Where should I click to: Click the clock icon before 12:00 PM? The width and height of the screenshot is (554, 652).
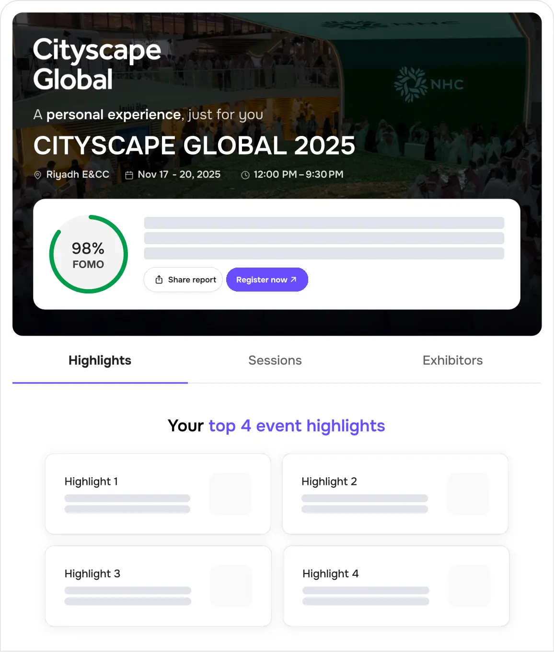pos(245,175)
